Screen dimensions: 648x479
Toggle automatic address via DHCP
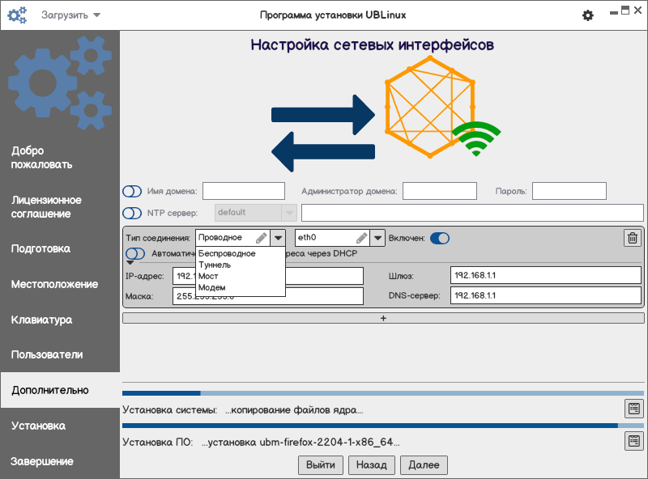click(135, 253)
